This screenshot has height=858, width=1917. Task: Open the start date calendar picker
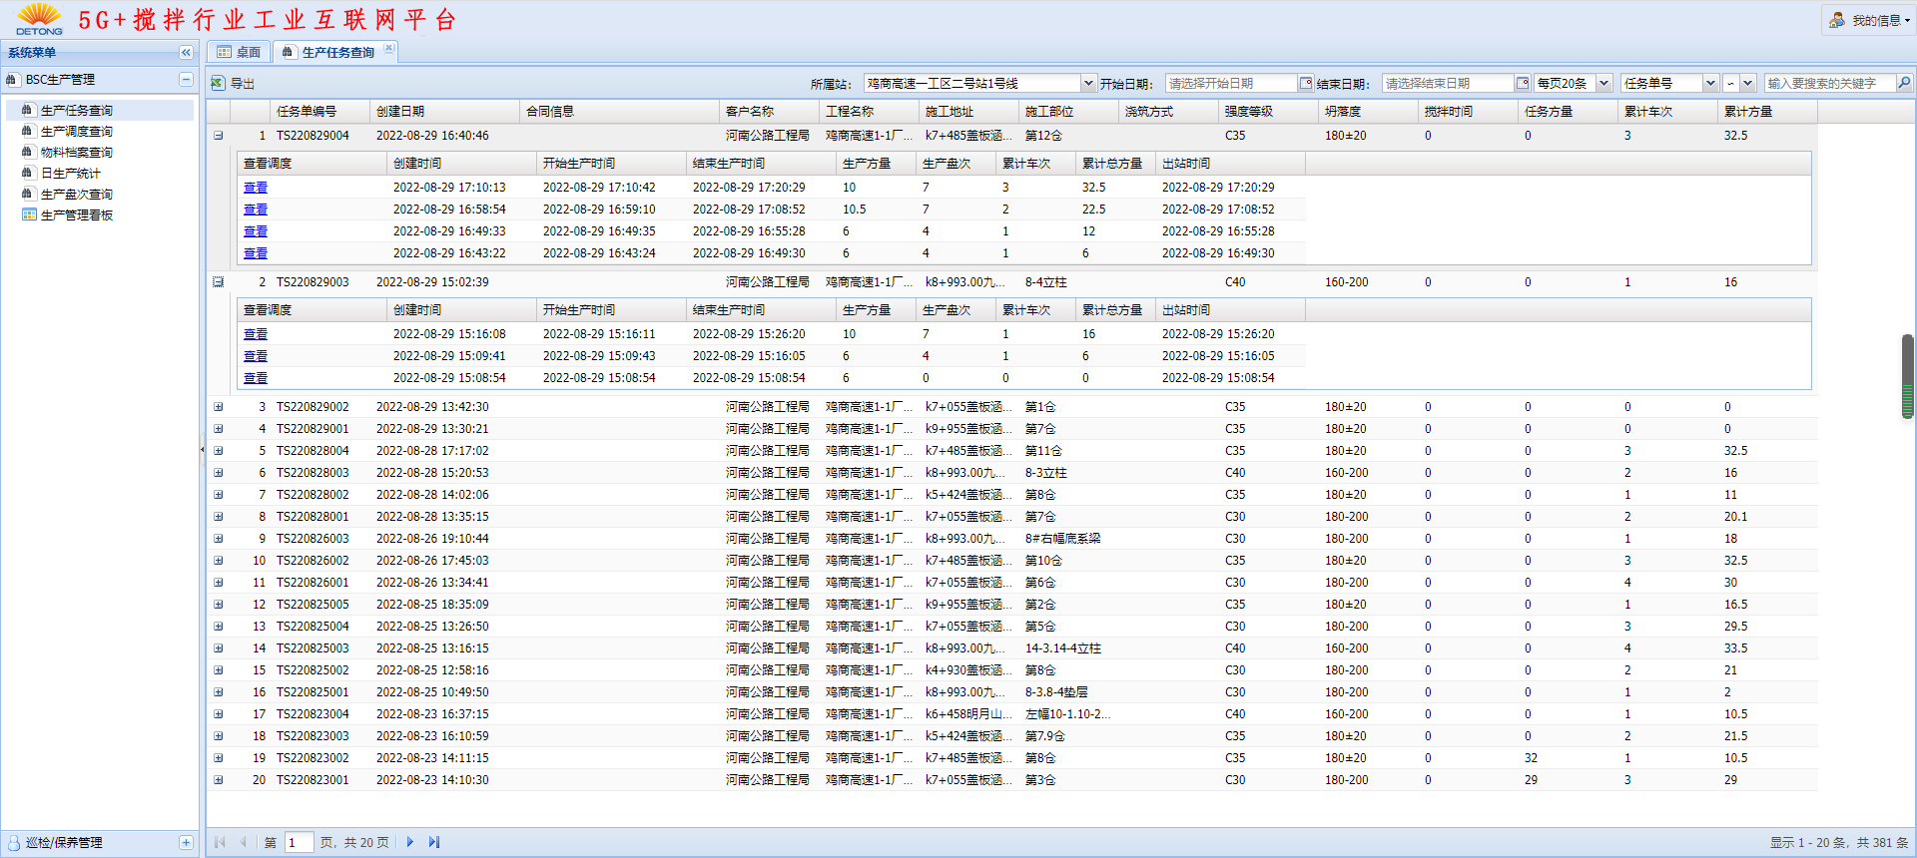pos(1305,84)
